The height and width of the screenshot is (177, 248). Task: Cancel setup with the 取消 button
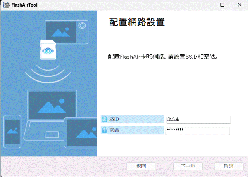point(229,167)
